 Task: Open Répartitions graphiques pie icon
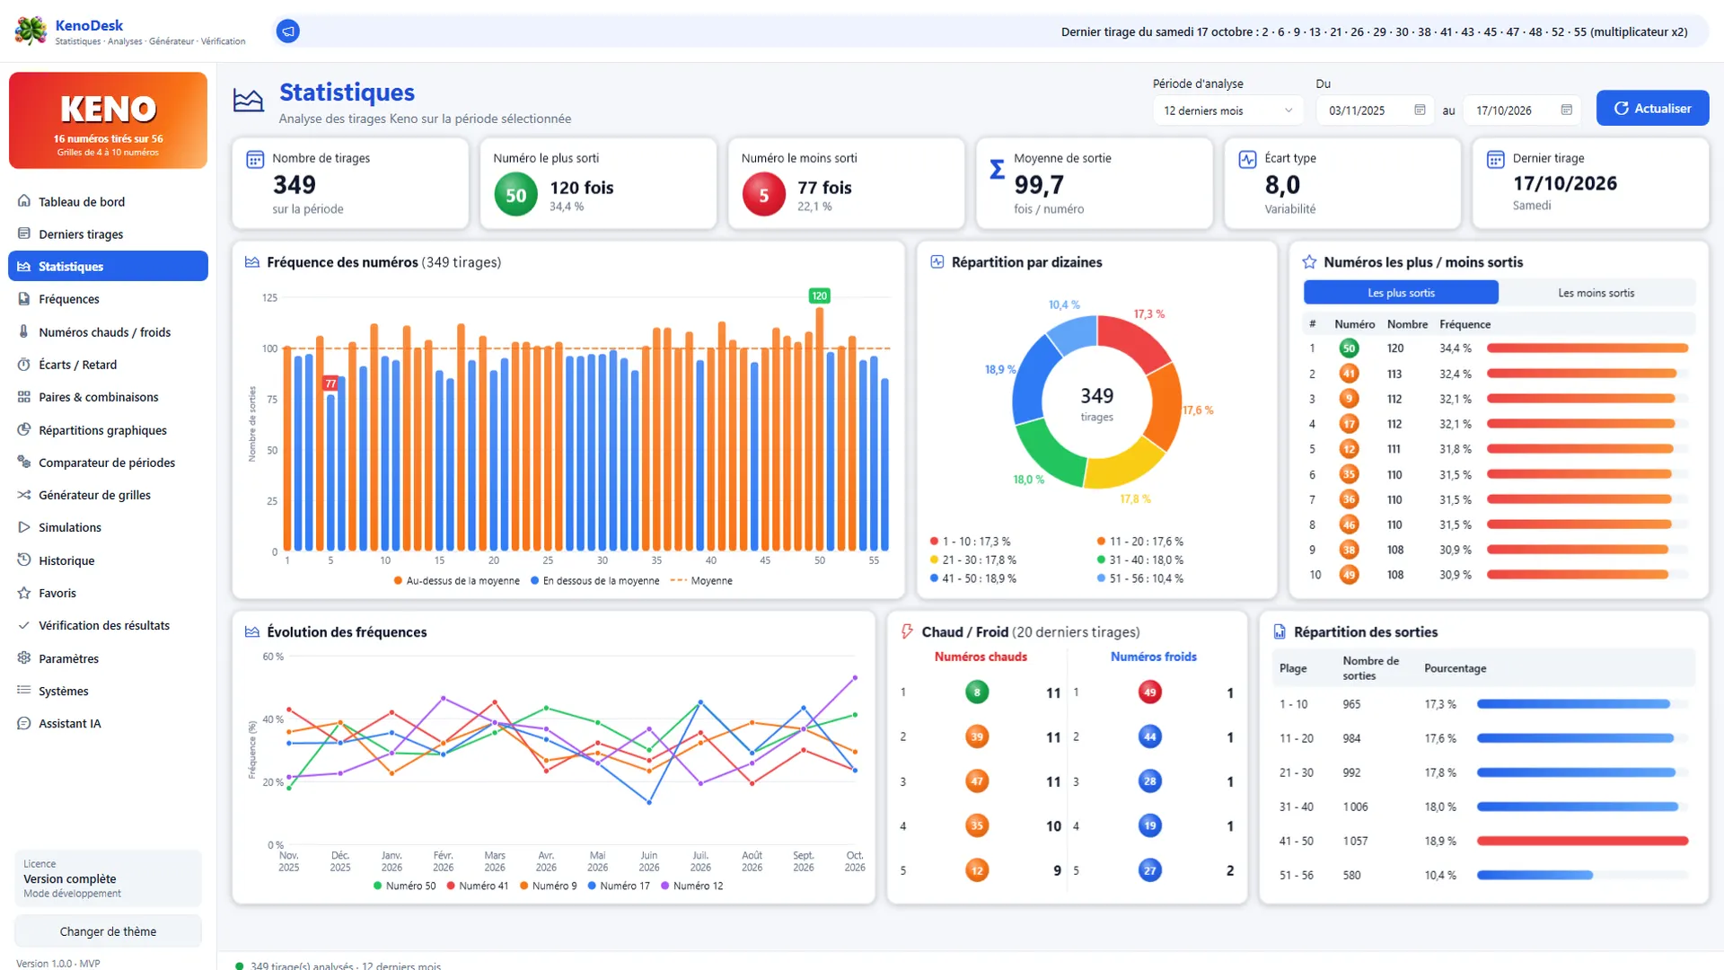click(x=24, y=429)
